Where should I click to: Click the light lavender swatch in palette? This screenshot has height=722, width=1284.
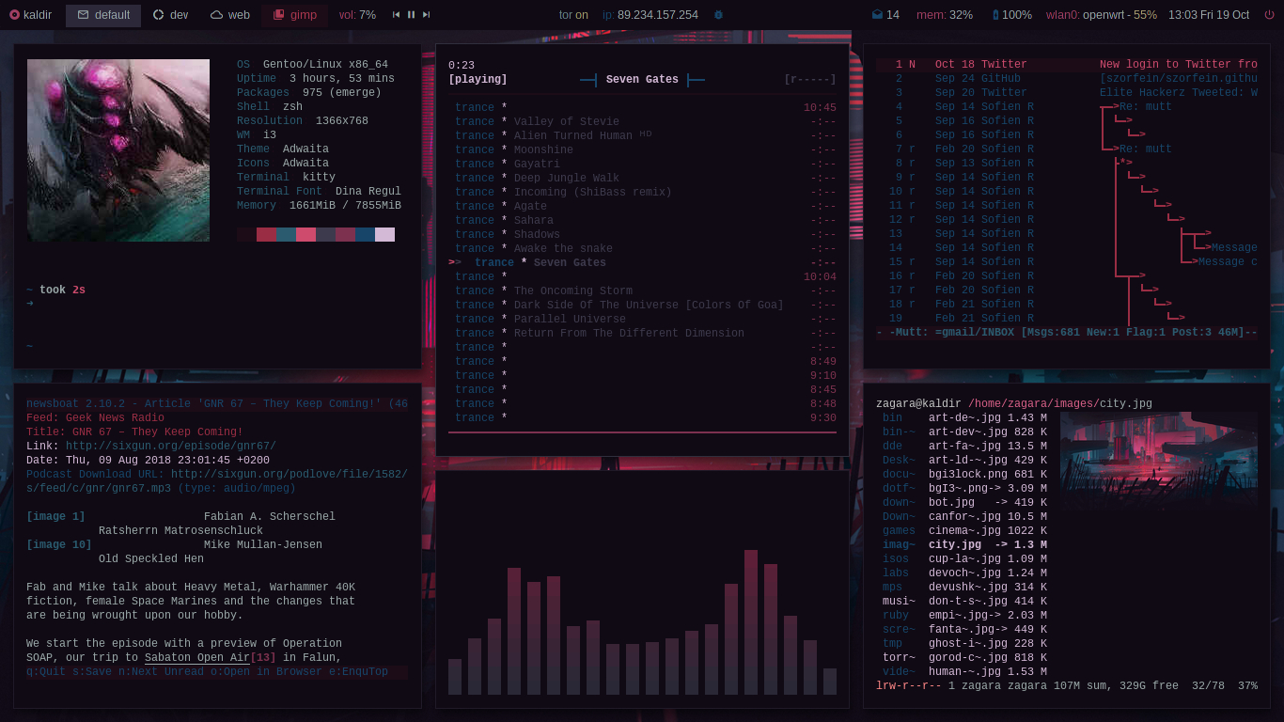click(384, 234)
